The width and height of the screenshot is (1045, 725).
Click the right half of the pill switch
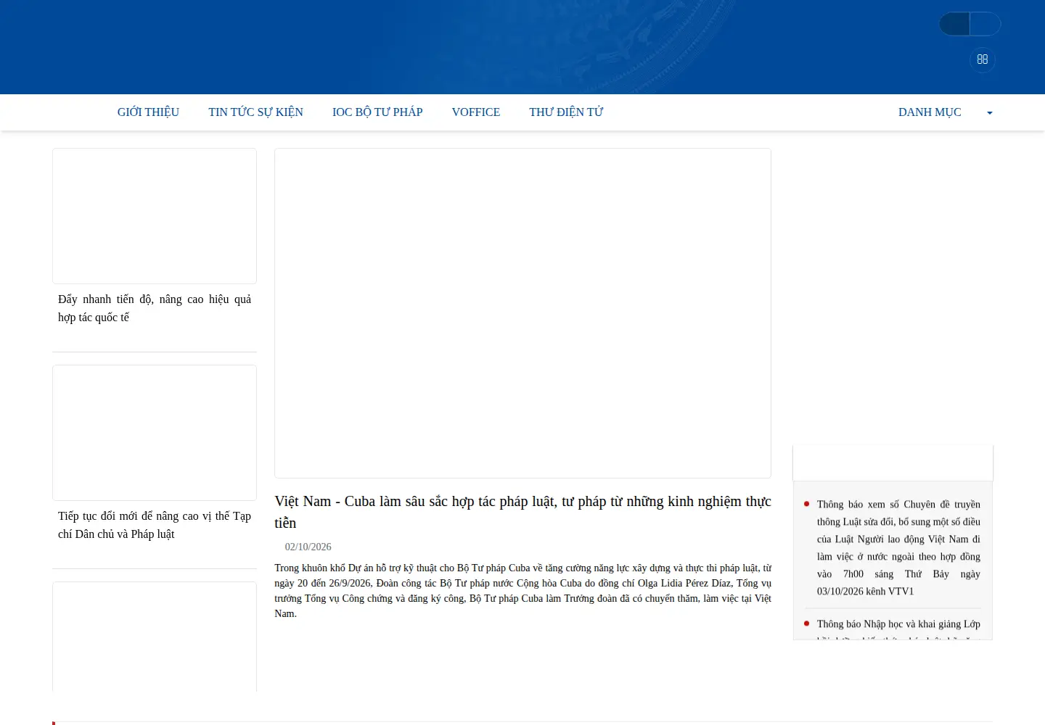(985, 24)
